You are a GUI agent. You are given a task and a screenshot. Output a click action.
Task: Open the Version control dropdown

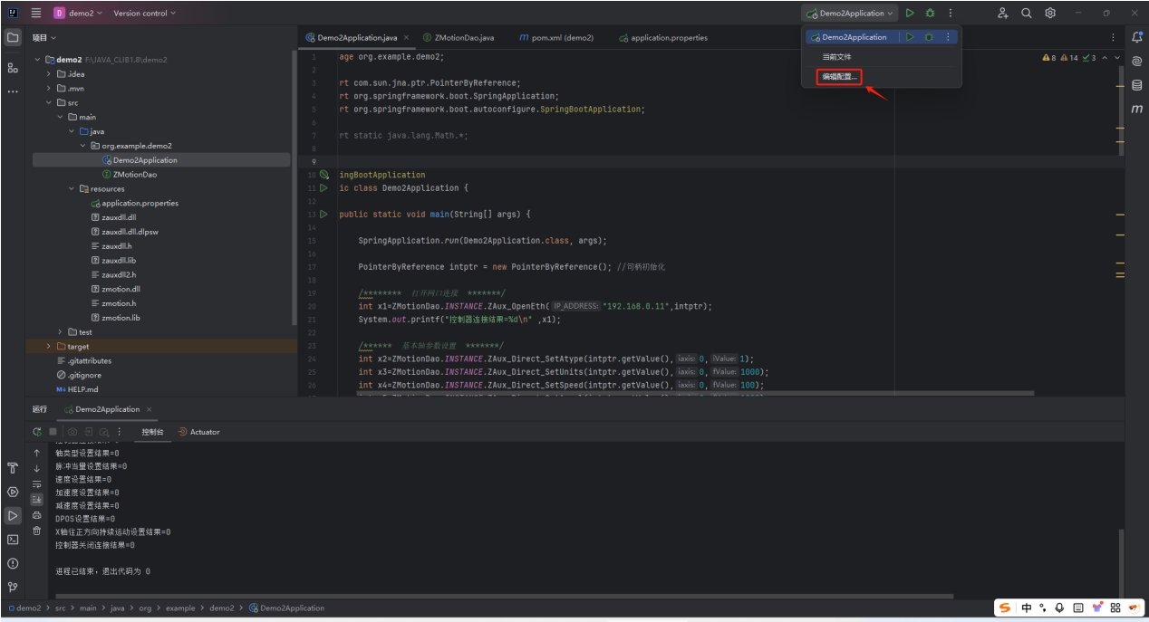click(x=145, y=13)
